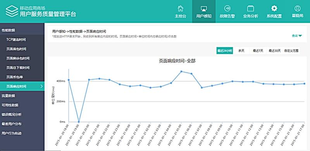Viewport: 310px width, 151px height.
Task: Click the data point at 2015-01-21 07:00
Action: [x=201, y=88]
